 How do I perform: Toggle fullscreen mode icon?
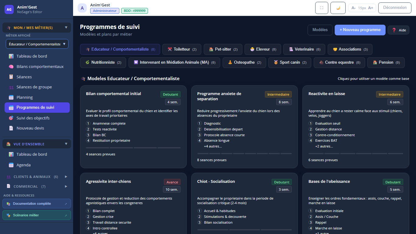coord(322,8)
